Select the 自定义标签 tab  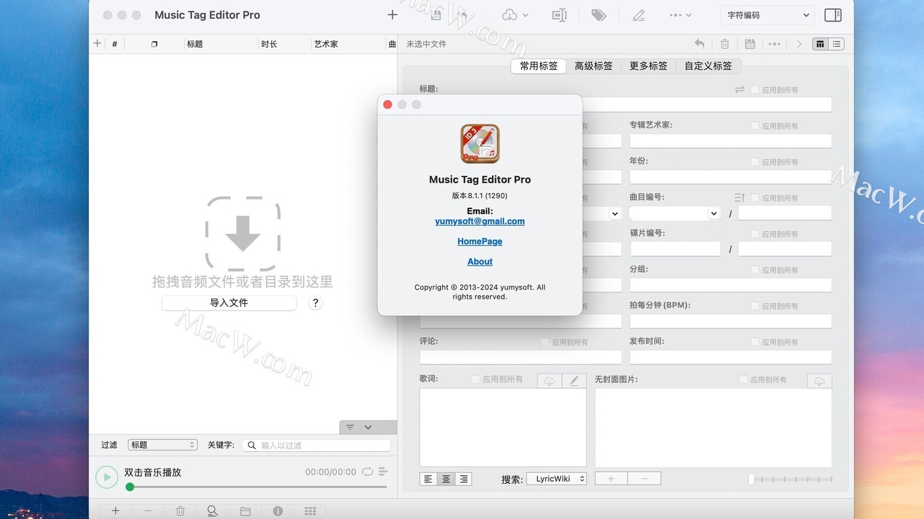[708, 66]
